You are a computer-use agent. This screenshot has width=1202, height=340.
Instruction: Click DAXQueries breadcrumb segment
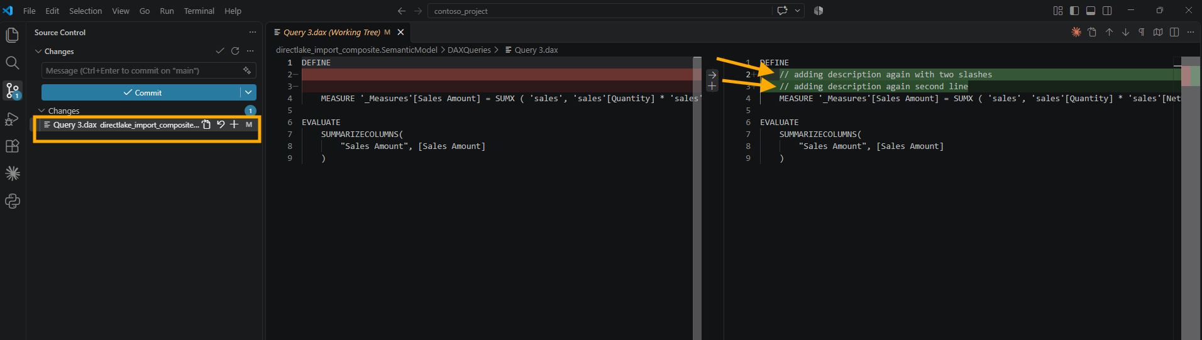point(469,50)
